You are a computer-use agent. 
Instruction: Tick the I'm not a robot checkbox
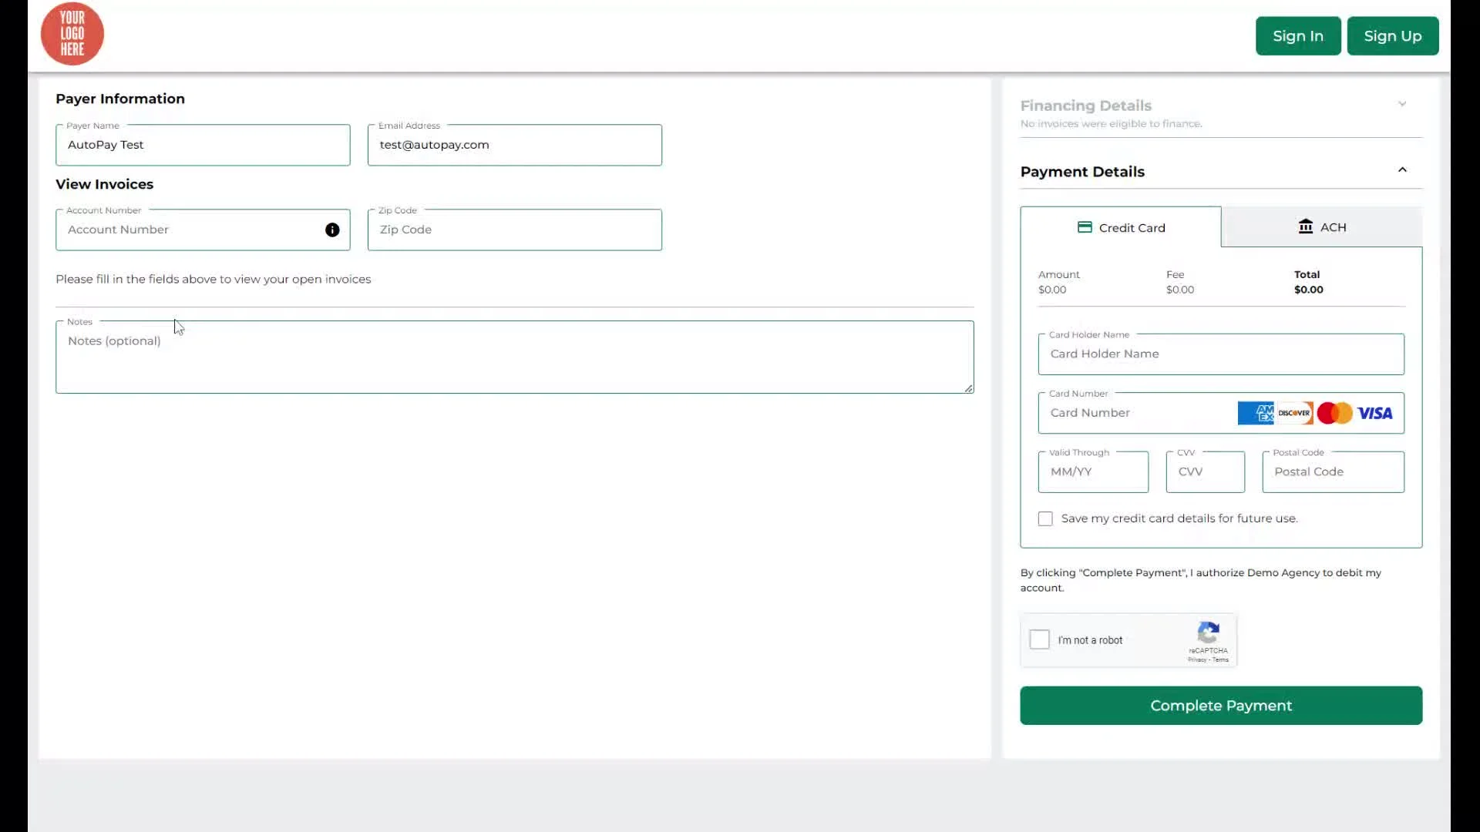(x=1040, y=639)
